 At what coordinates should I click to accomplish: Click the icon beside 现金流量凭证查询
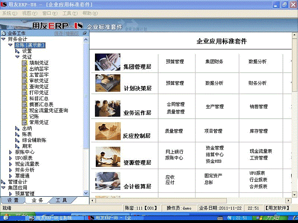[25, 110]
